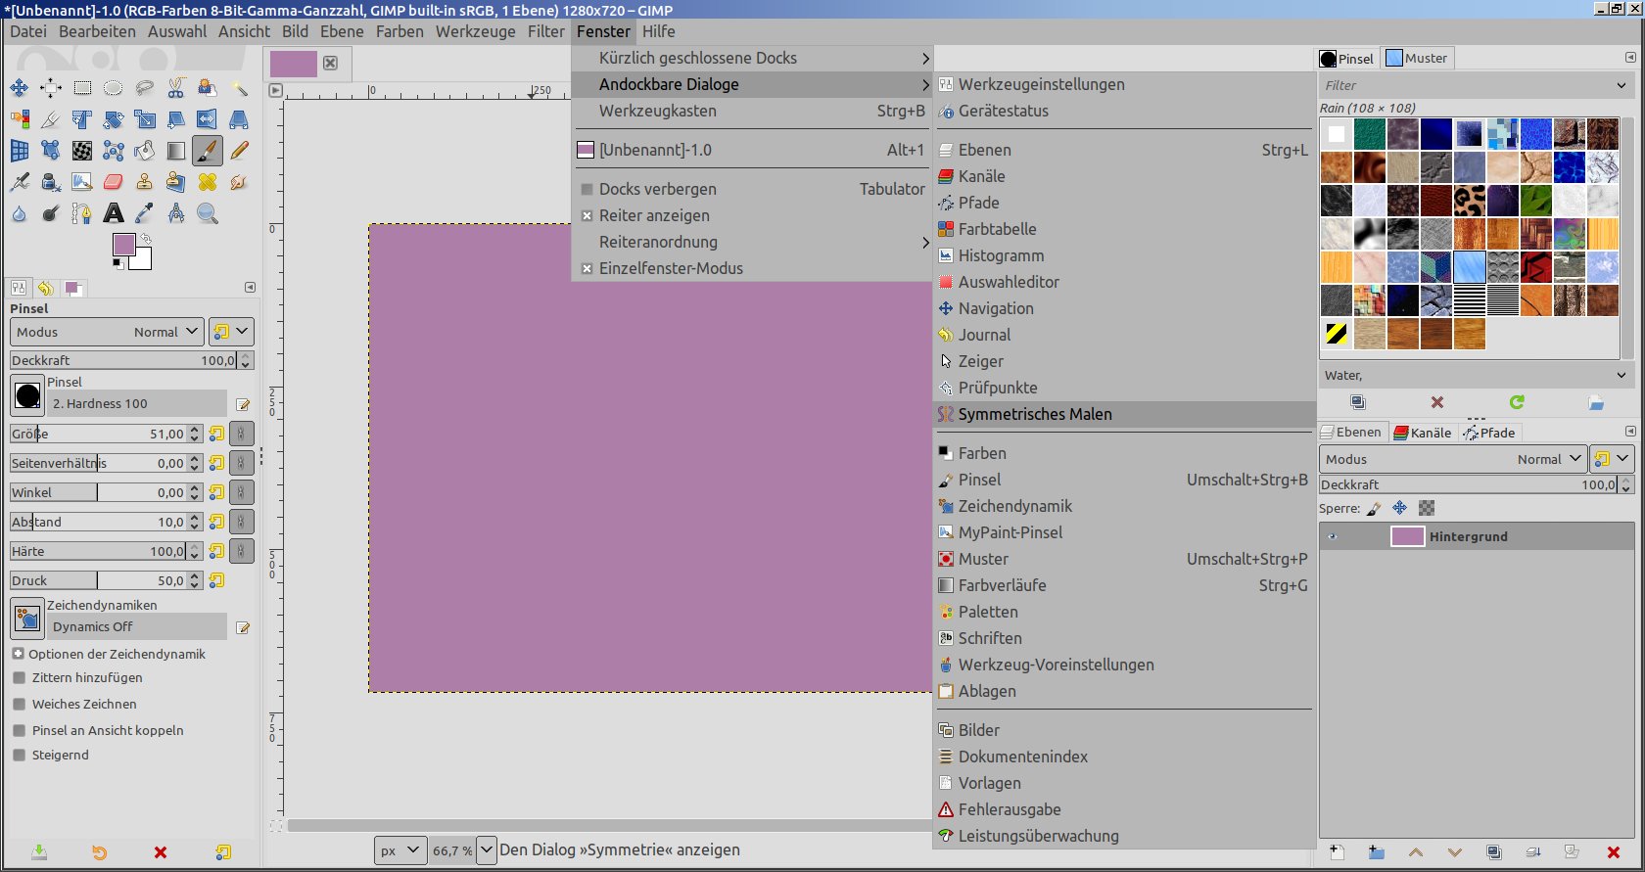Open the Histogramm dockable dialog
This screenshot has height=872, width=1645.
[x=1124, y=255]
